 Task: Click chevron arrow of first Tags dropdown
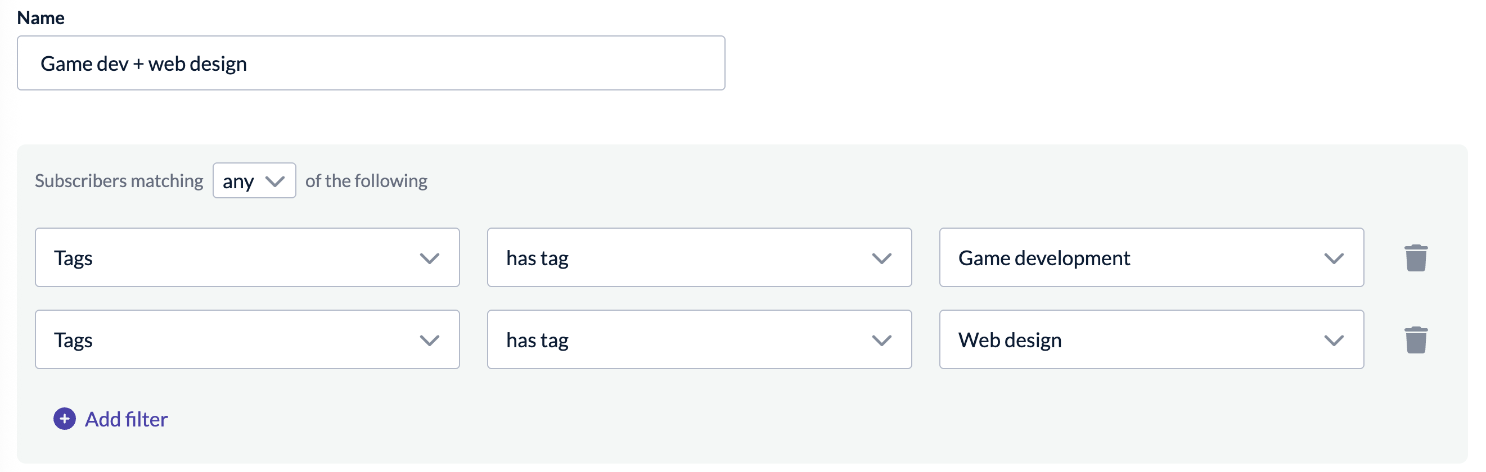(429, 259)
